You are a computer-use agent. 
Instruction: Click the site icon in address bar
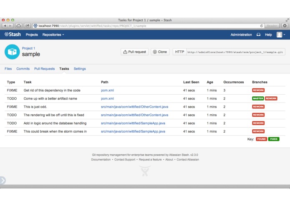click(x=35, y=26)
